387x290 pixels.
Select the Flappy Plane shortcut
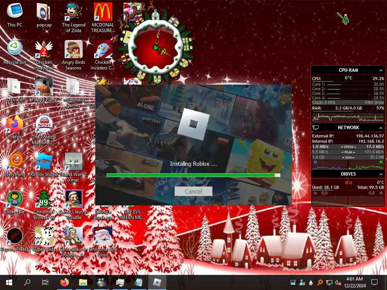pyautogui.click(x=44, y=90)
